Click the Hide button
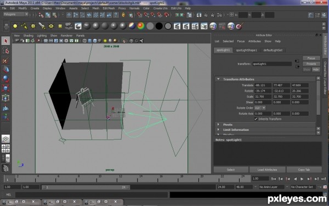 316,70
